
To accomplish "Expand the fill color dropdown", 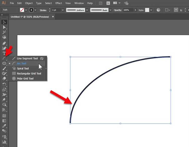I will [x=26, y=10].
